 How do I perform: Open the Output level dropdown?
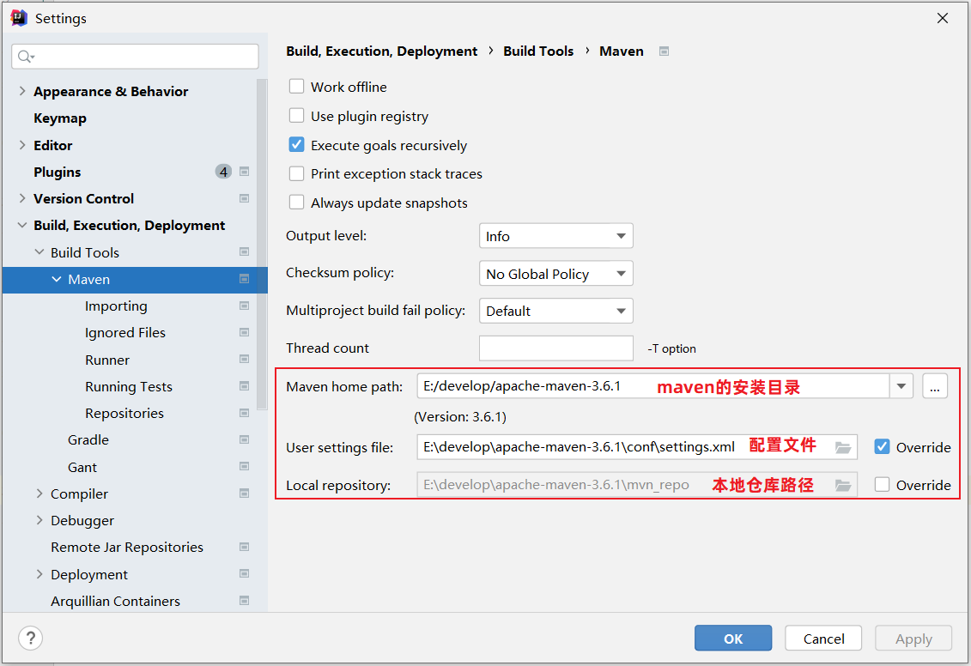pos(555,236)
